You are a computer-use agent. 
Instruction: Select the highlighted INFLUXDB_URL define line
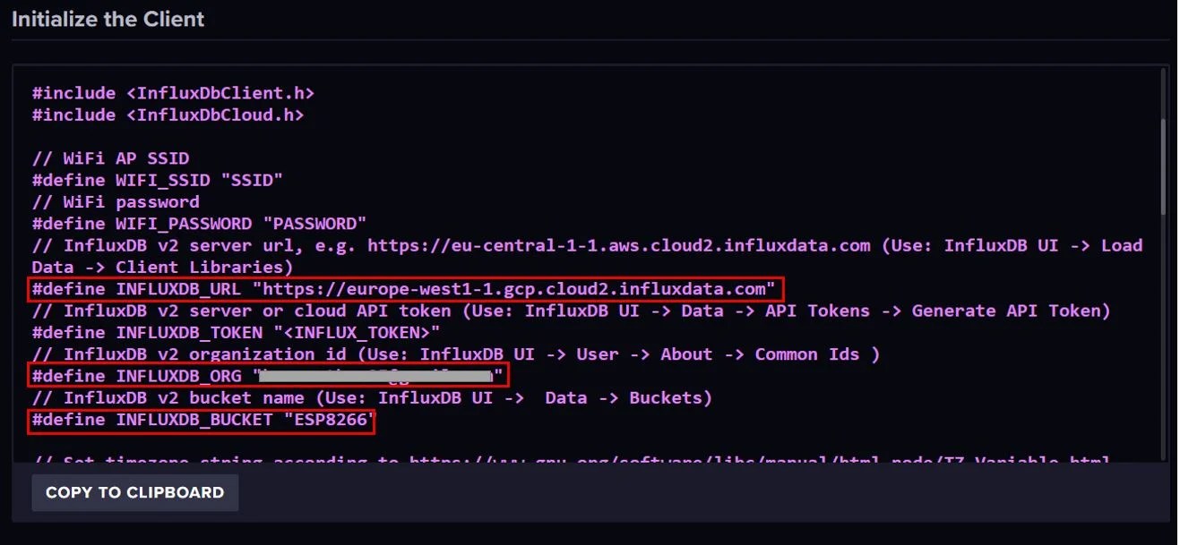coord(406,289)
